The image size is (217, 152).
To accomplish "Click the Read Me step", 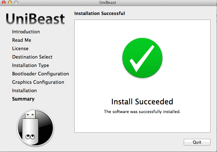I will pos(21,40).
